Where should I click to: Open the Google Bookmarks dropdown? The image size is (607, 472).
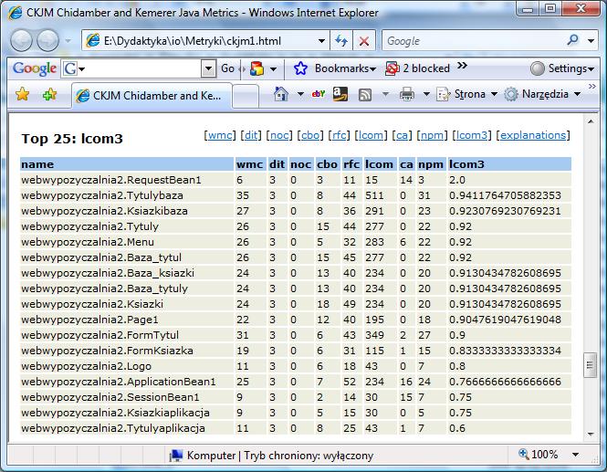click(x=334, y=68)
